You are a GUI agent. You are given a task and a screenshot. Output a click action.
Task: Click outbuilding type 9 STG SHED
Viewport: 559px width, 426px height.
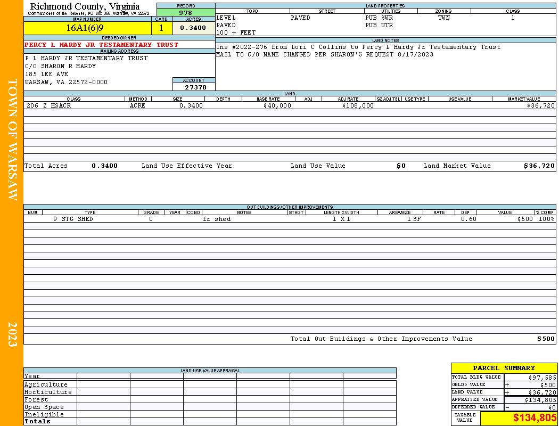point(73,219)
